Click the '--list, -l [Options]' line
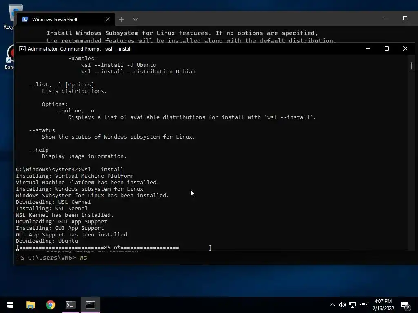418x313 pixels. (62, 85)
